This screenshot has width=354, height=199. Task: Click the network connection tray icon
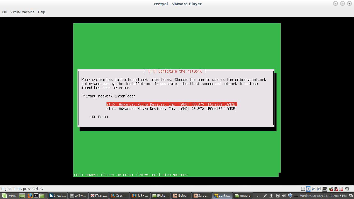[265, 196]
